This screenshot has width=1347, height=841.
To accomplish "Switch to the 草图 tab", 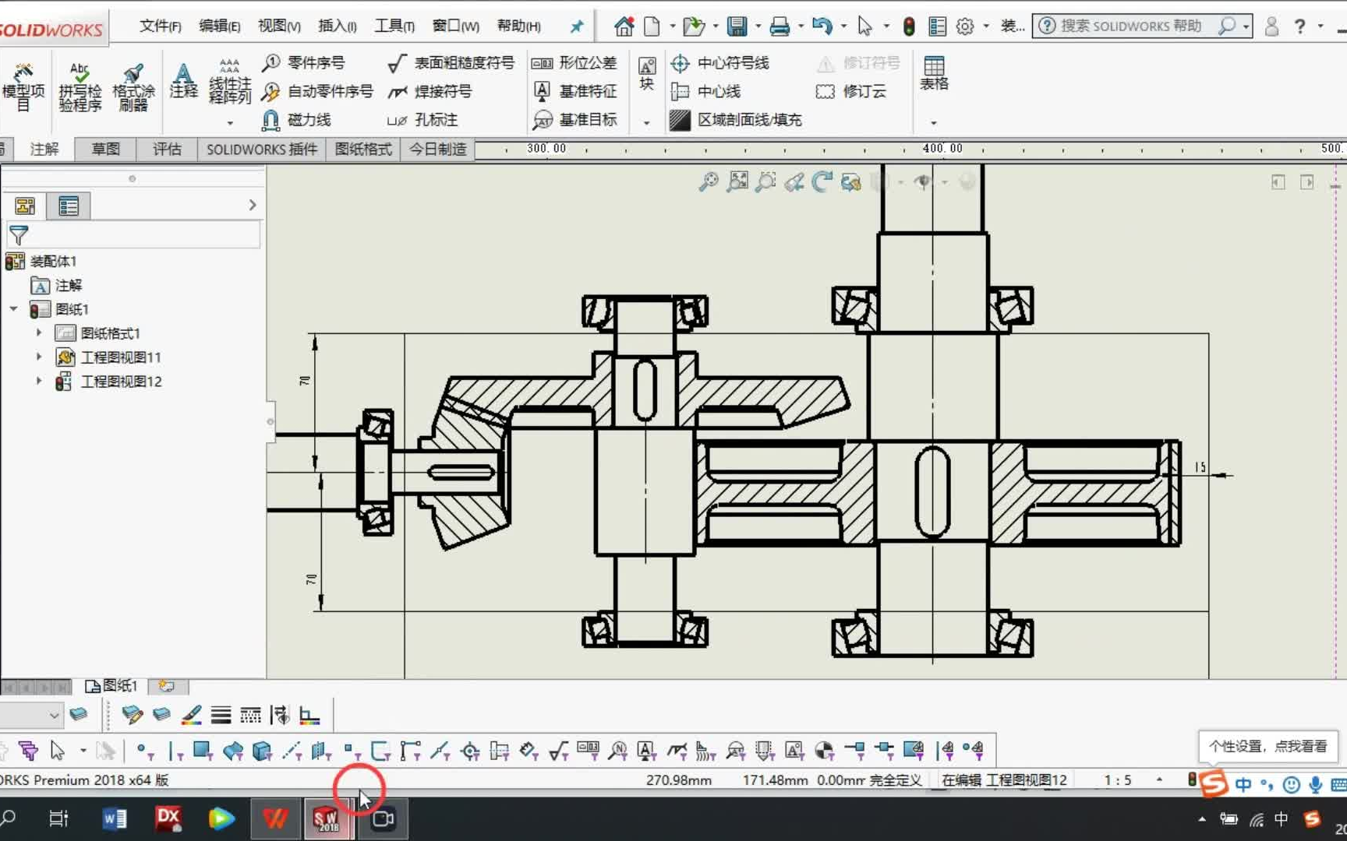I will (104, 149).
